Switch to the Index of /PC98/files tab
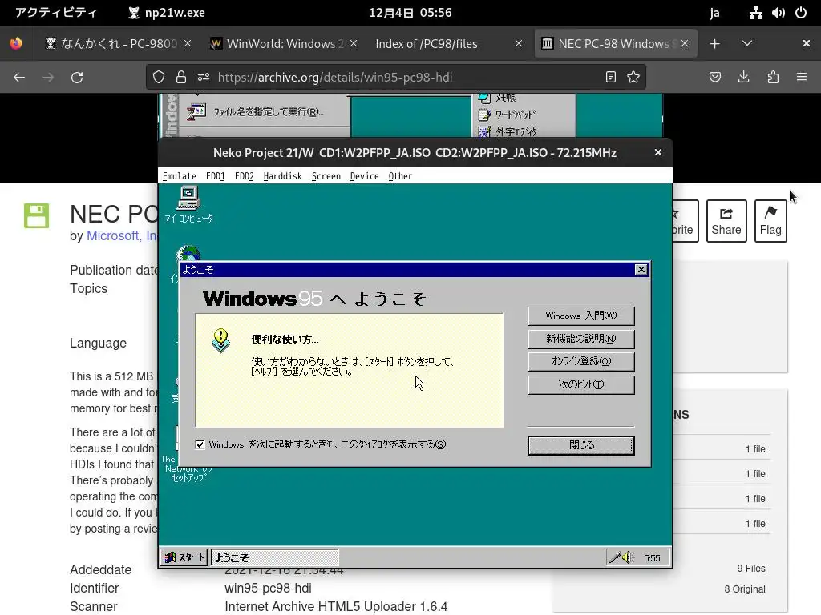821x615 pixels. coord(427,43)
